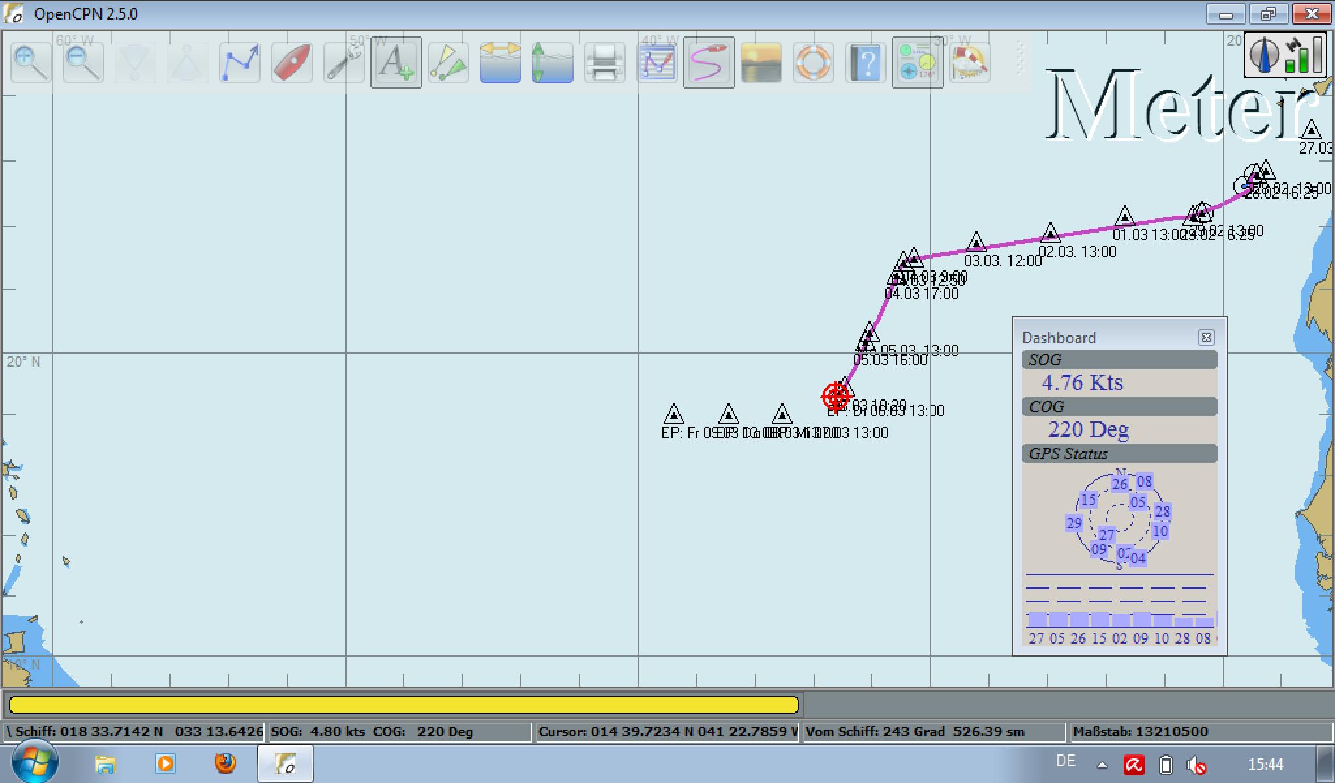Select the 04.03 17:00 waypoint

tap(897, 278)
